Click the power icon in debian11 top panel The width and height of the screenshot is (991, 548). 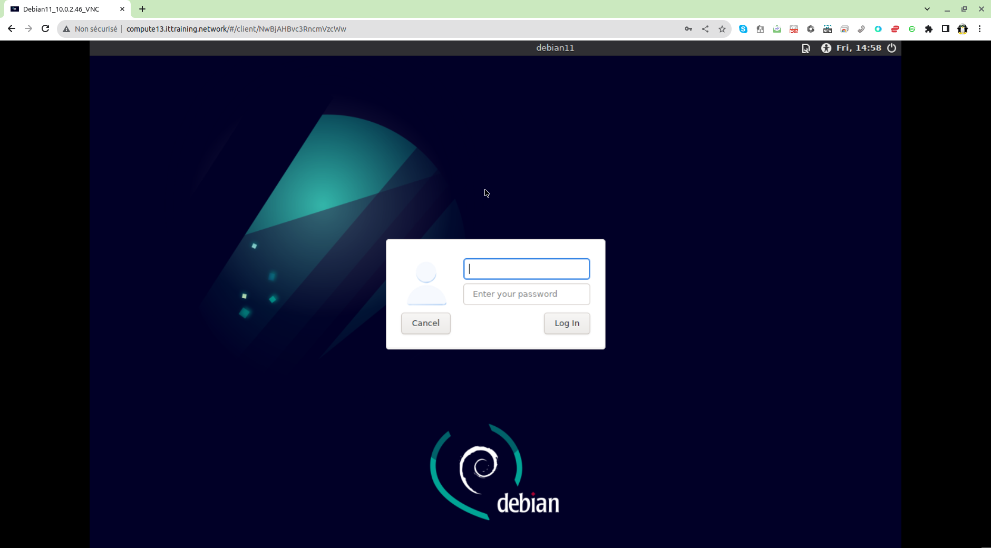pyautogui.click(x=891, y=48)
